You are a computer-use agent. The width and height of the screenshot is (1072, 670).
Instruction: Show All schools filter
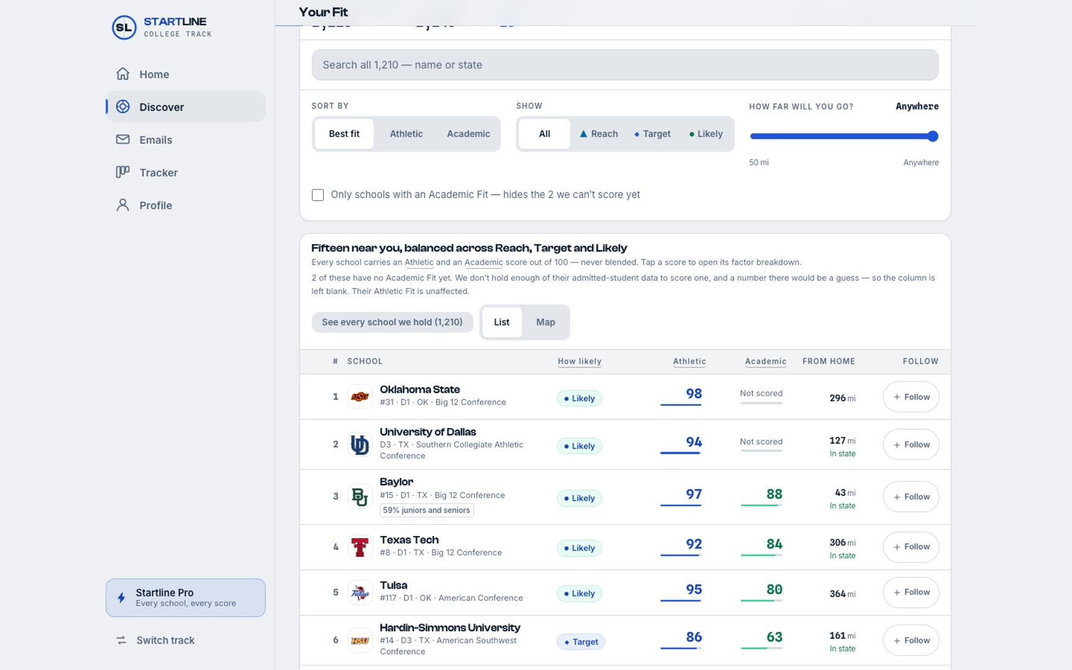pos(545,134)
